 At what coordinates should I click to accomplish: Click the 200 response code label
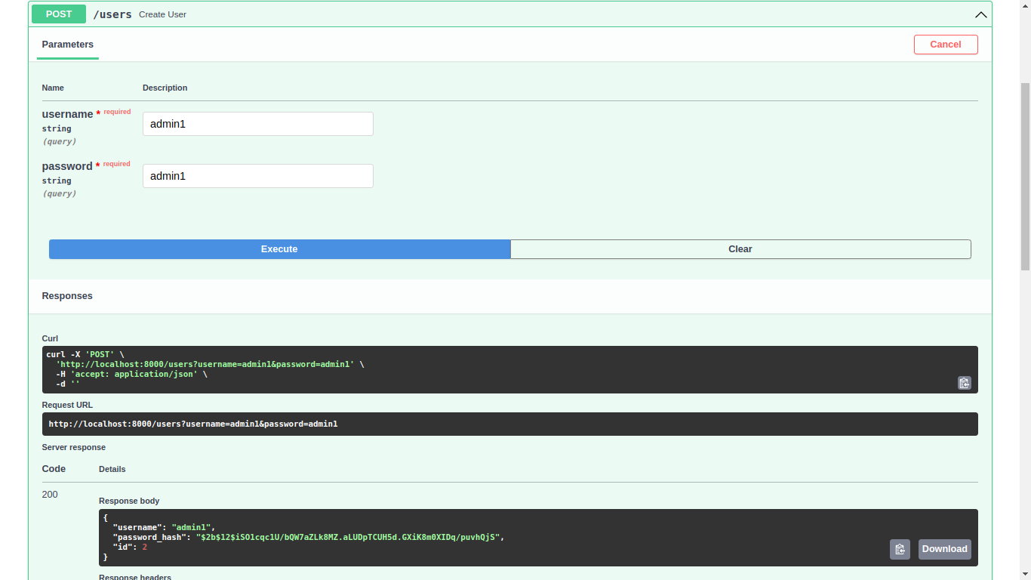point(50,494)
